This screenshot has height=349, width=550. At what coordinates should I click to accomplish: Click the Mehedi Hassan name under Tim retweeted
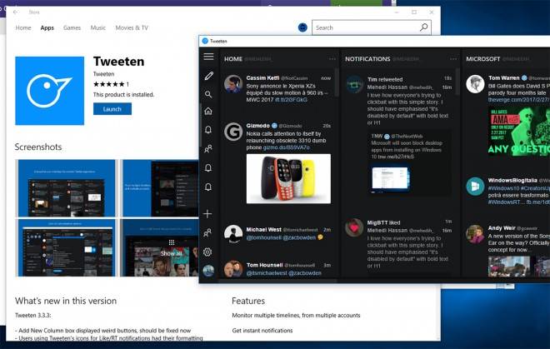[387, 87]
